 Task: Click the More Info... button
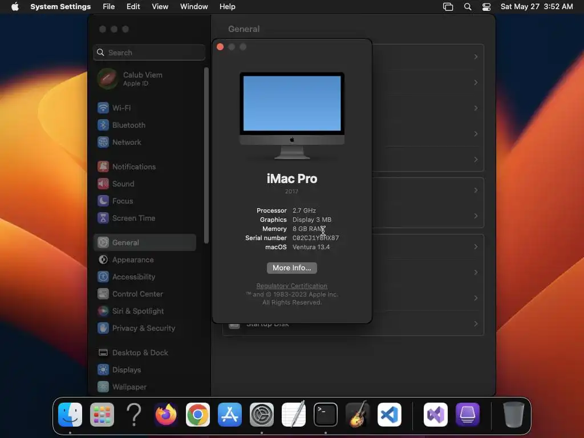292,268
